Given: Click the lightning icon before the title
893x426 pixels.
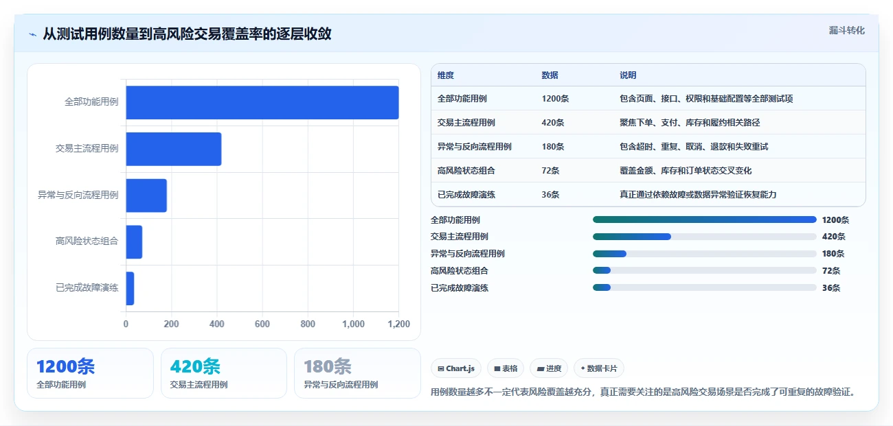Looking at the screenshot, I should tap(32, 34).
